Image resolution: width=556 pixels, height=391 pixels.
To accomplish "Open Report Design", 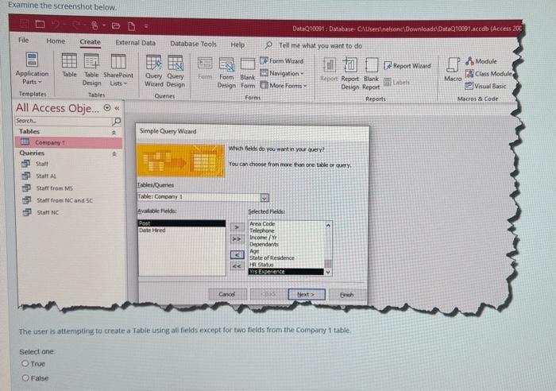I will click(x=350, y=74).
